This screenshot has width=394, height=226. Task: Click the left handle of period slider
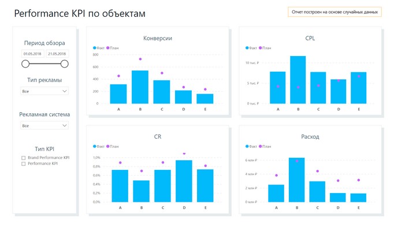[x=25, y=64]
